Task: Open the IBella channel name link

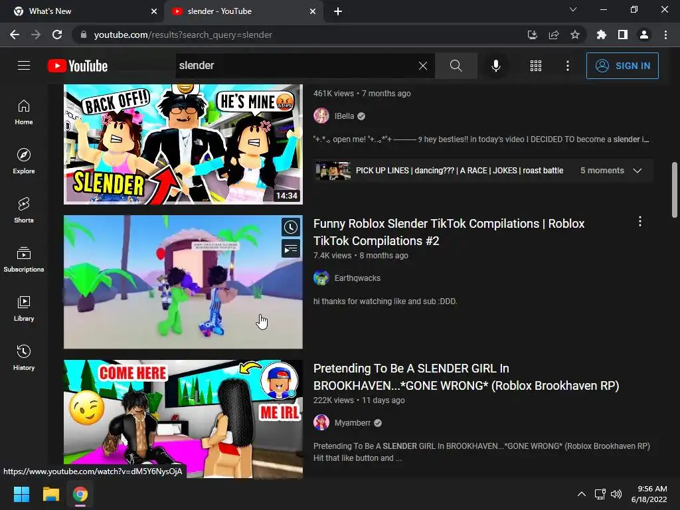Action: (x=345, y=116)
